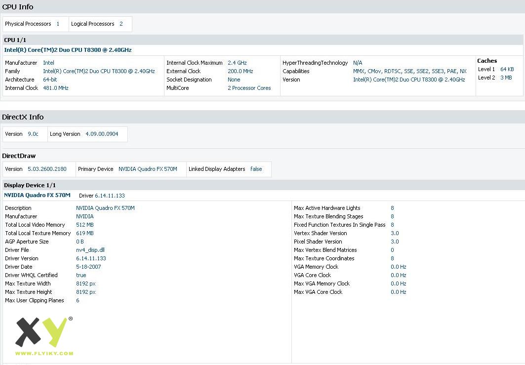Select the Max VGA Core Clock value
Viewport: 525px width, 365px height.
coord(399,292)
